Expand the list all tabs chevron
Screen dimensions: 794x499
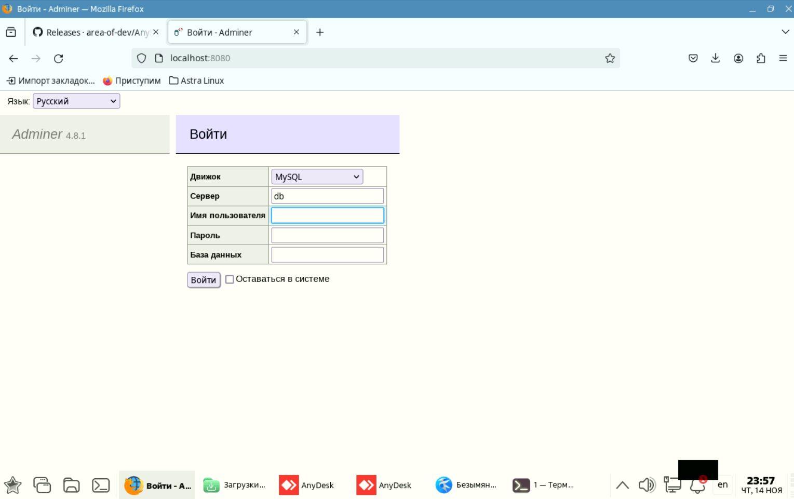tap(785, 32)
